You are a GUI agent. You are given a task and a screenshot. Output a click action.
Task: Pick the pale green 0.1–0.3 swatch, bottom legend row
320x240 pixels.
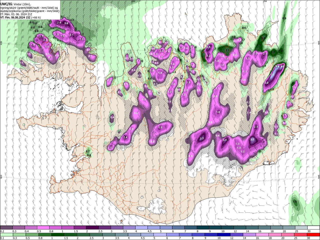[6, 234]
